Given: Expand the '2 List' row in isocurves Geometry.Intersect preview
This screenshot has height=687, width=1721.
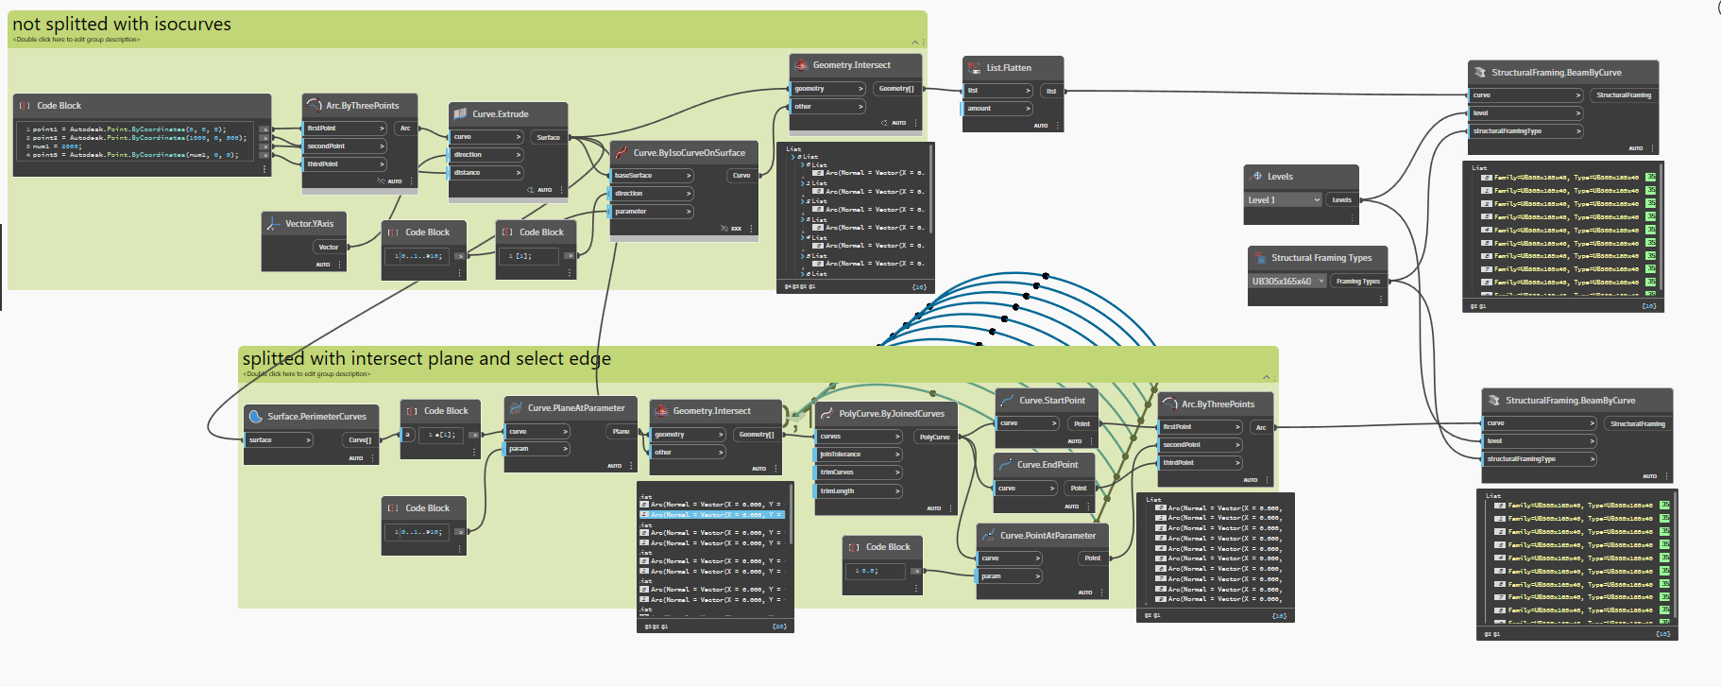Looking at the screenshot, I should [x=804, y=201].
